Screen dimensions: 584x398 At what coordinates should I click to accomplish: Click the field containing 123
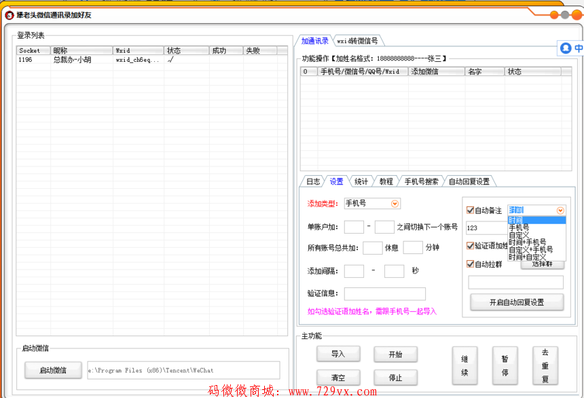click(x=487, y=228)
